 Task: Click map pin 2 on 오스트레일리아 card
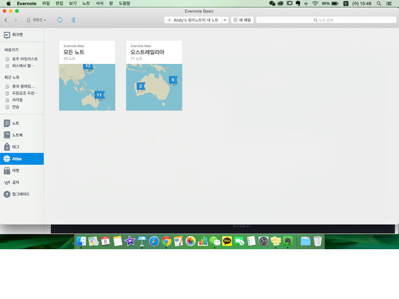(x=141, y=86)
